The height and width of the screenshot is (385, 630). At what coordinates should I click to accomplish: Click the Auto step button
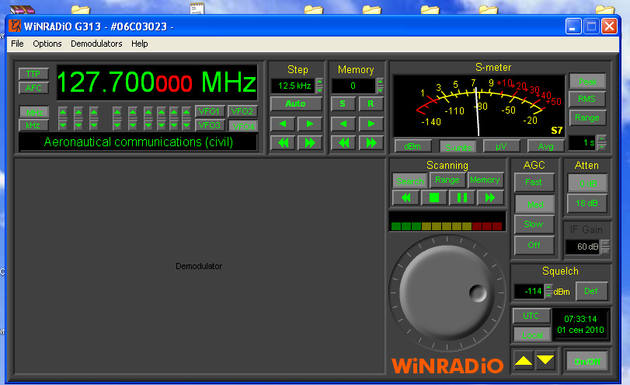(x=296, y=103)
